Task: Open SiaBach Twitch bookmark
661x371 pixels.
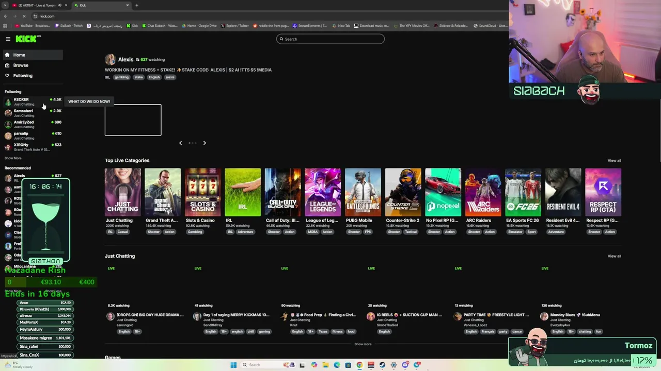Action: point(69,25)
